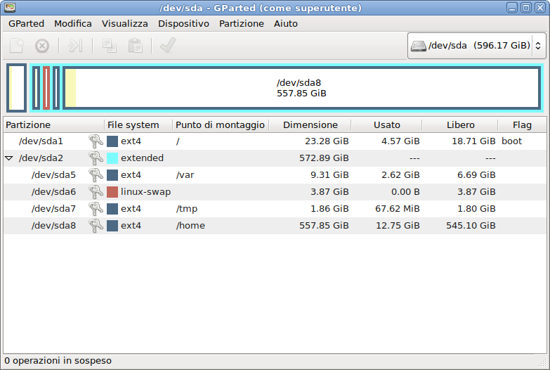This screenshot has height=370, width=550.
Task: Click the ext4 color swatch of /dev/sda1
Action: (x=112, y=141)
